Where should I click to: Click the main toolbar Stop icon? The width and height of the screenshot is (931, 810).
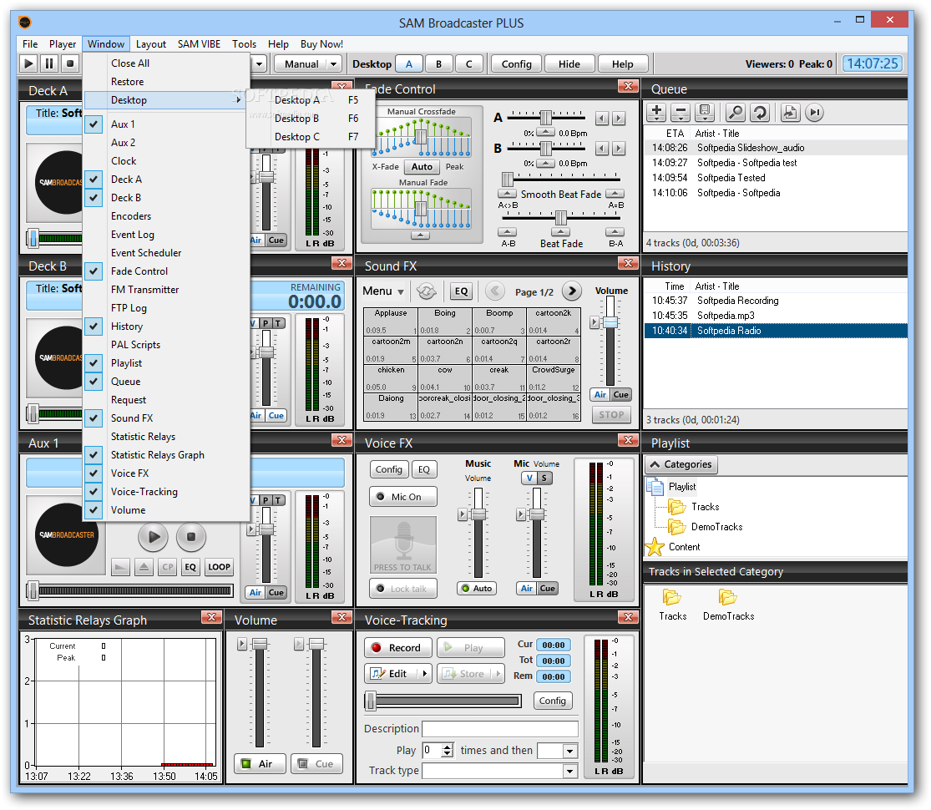click(70, 63)
